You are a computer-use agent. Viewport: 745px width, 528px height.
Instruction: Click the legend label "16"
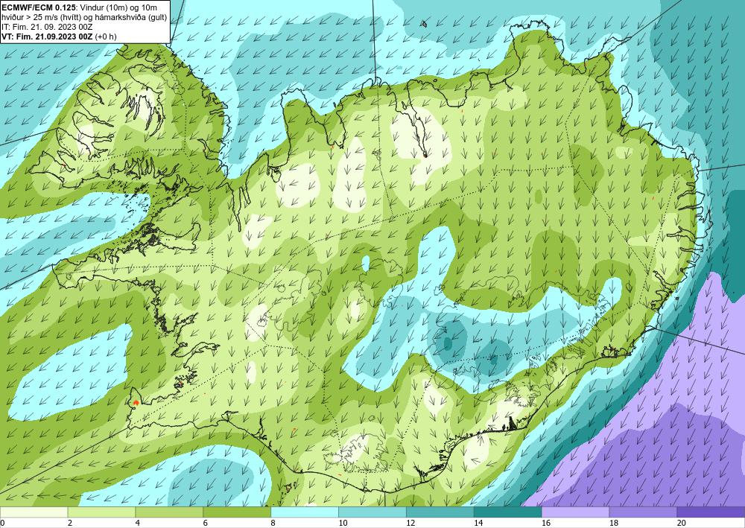(546, 523)
